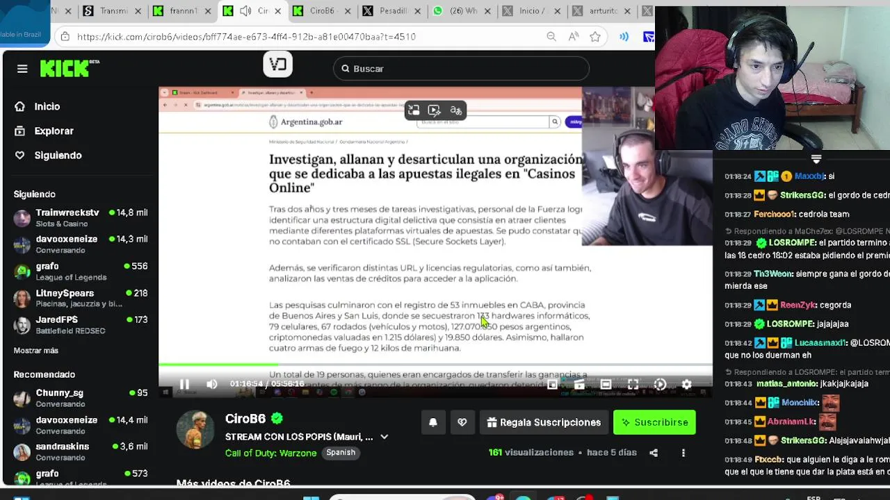Switch to the WhatsApp (26) browser tab
890x500 pixels.
(x=460, y=11)
